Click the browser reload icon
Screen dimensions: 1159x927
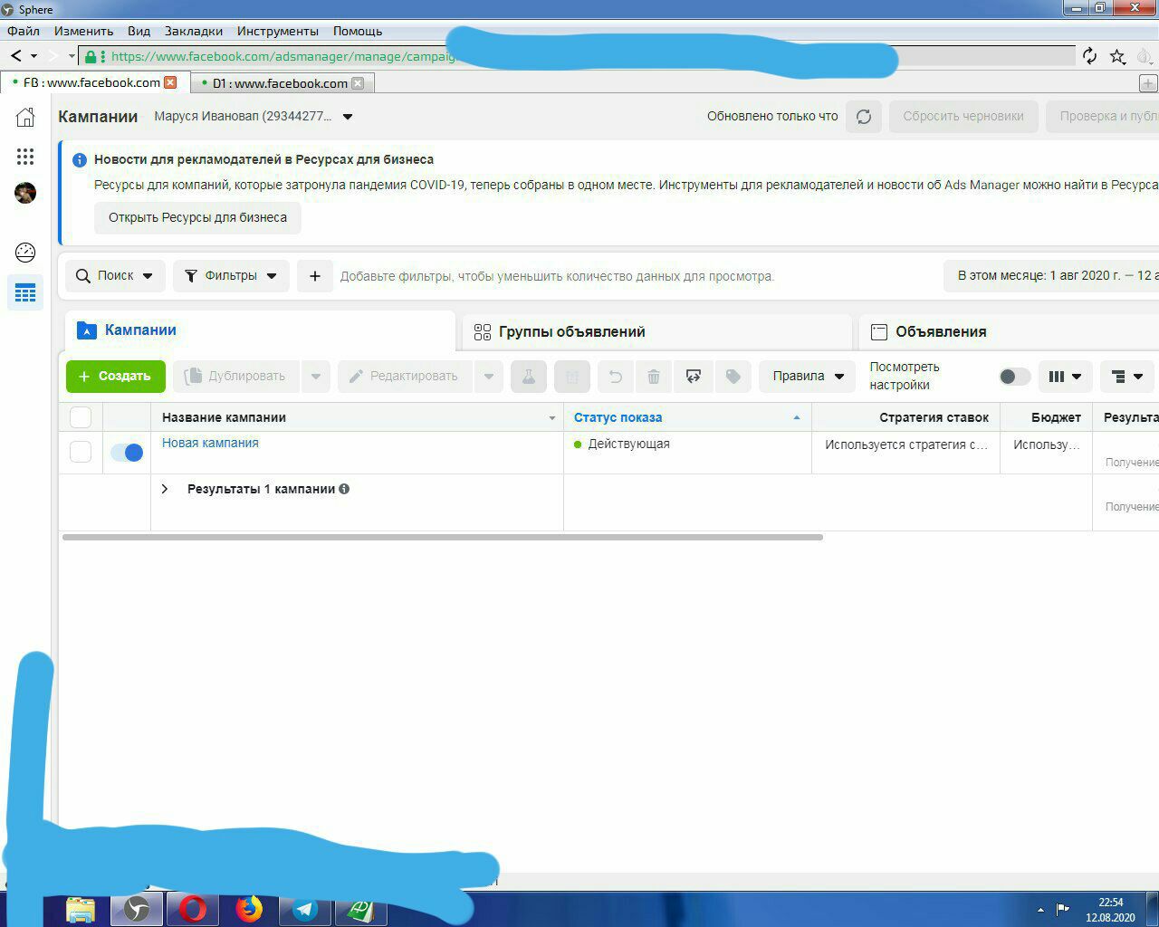(x=1090, y=56)
